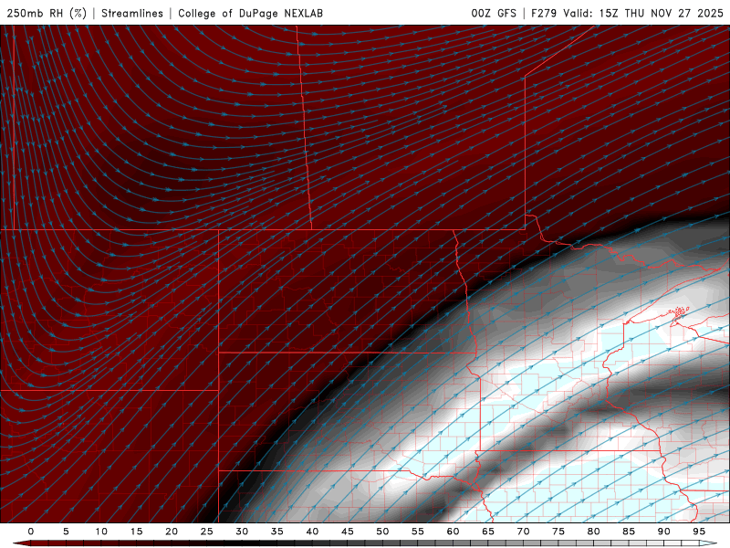The height and width of the screenshot is (548, 730).
Task: Click the 'Streamlines' header label
Action: point(132,13)
